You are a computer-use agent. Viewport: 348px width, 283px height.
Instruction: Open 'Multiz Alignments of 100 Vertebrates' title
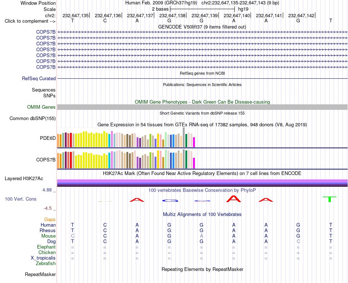coord(202,215)
